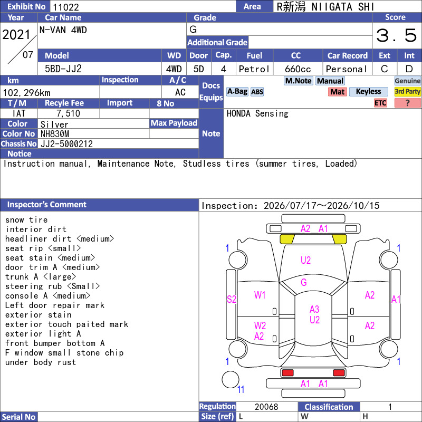
Task: Click the Keyless equipment badge
Action: [x=368, y=92]
